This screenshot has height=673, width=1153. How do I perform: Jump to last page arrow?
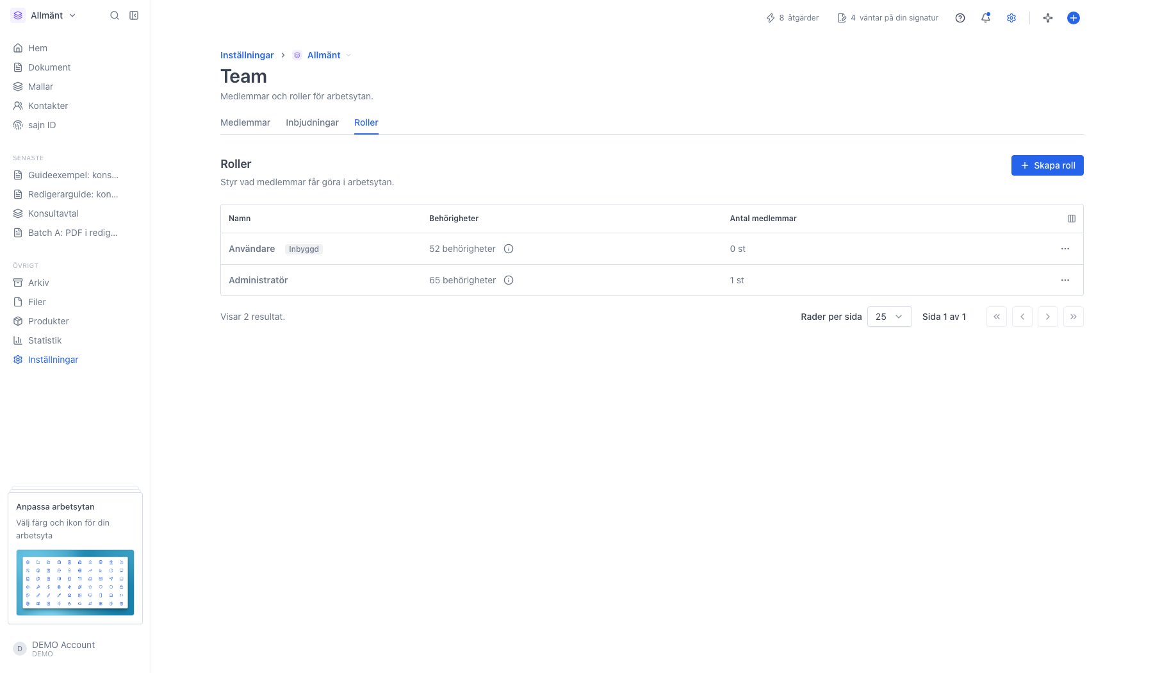click(x=1074, y=317)
